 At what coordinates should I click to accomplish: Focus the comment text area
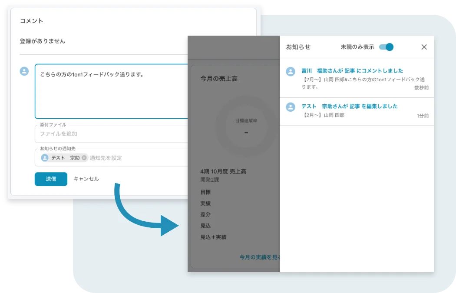pyautogui.click(x=111, y=91)
